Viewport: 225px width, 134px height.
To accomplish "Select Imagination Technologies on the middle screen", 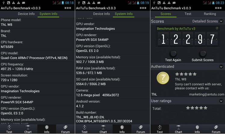I will (95, 29).
